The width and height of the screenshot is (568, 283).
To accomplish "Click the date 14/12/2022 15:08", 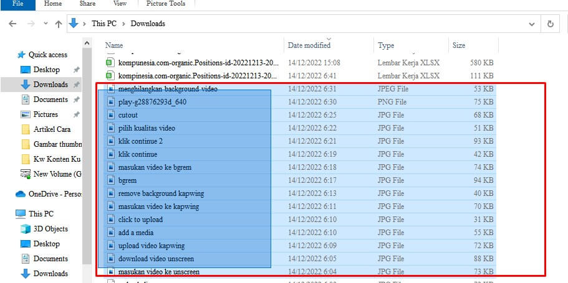I will [314, 63].
